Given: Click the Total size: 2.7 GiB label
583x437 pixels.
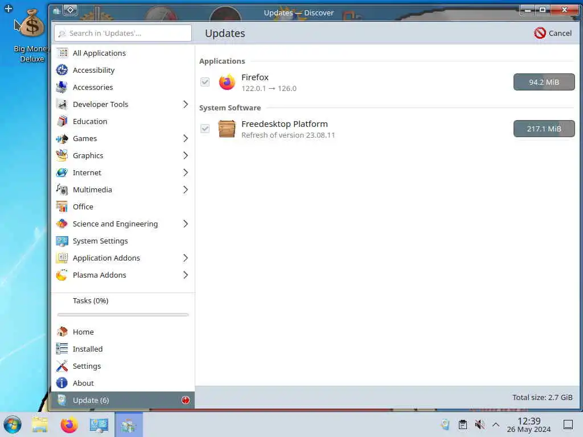Looking at the screenshot, I should (543, 397).
